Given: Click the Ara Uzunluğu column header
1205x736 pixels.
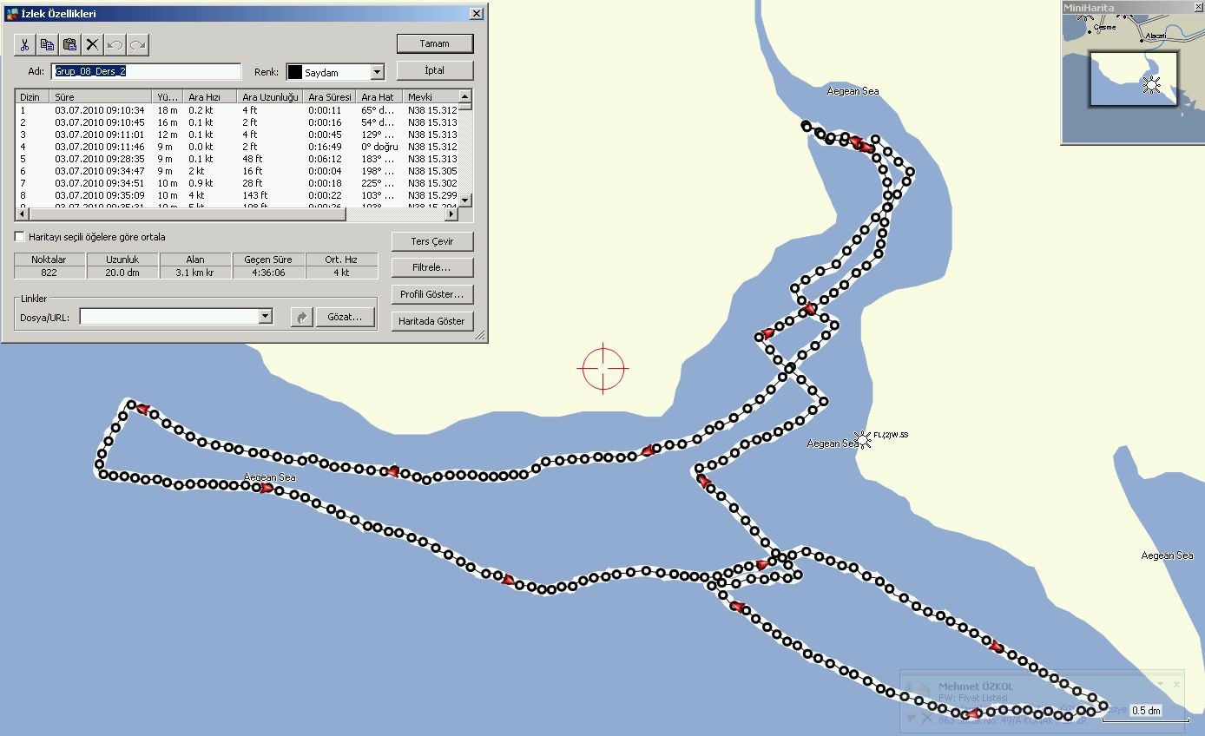Looking at the screenshot, I should [x=270, y=96].
